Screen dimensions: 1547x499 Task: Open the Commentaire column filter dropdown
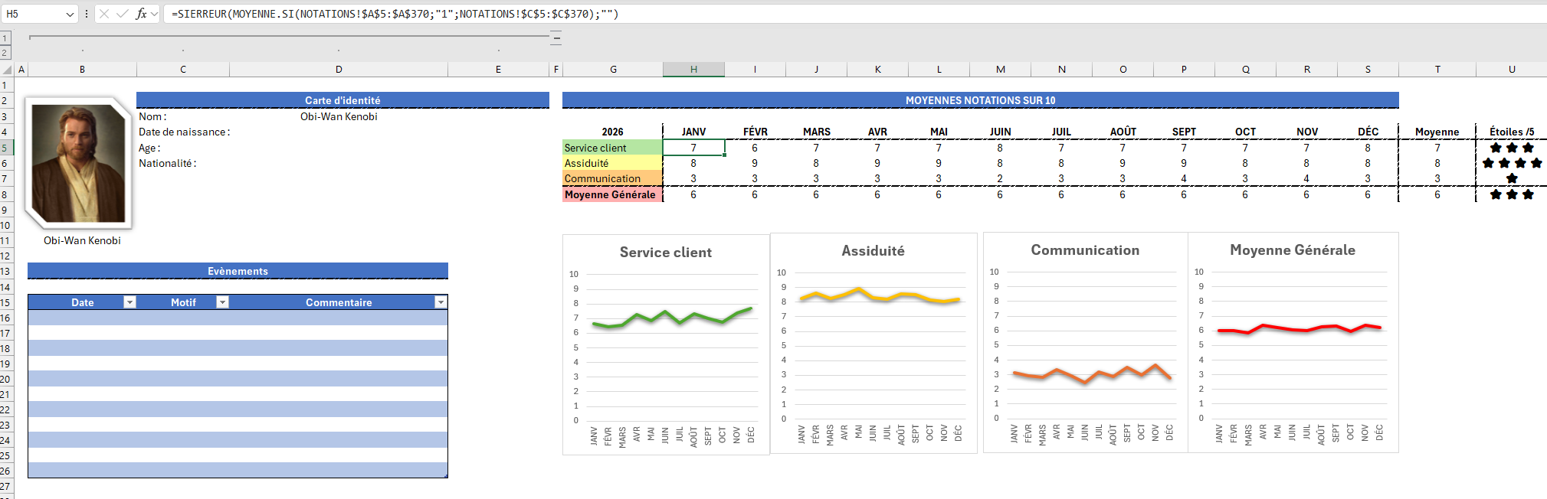(441, 302)
